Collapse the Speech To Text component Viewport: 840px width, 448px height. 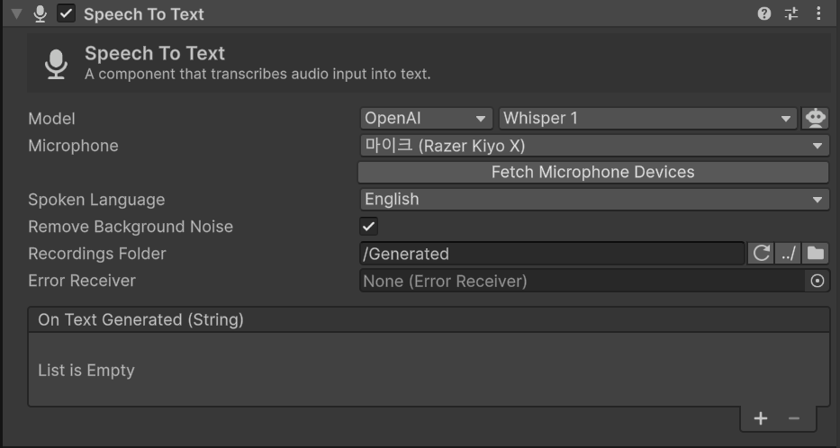(x=16, y=13)
